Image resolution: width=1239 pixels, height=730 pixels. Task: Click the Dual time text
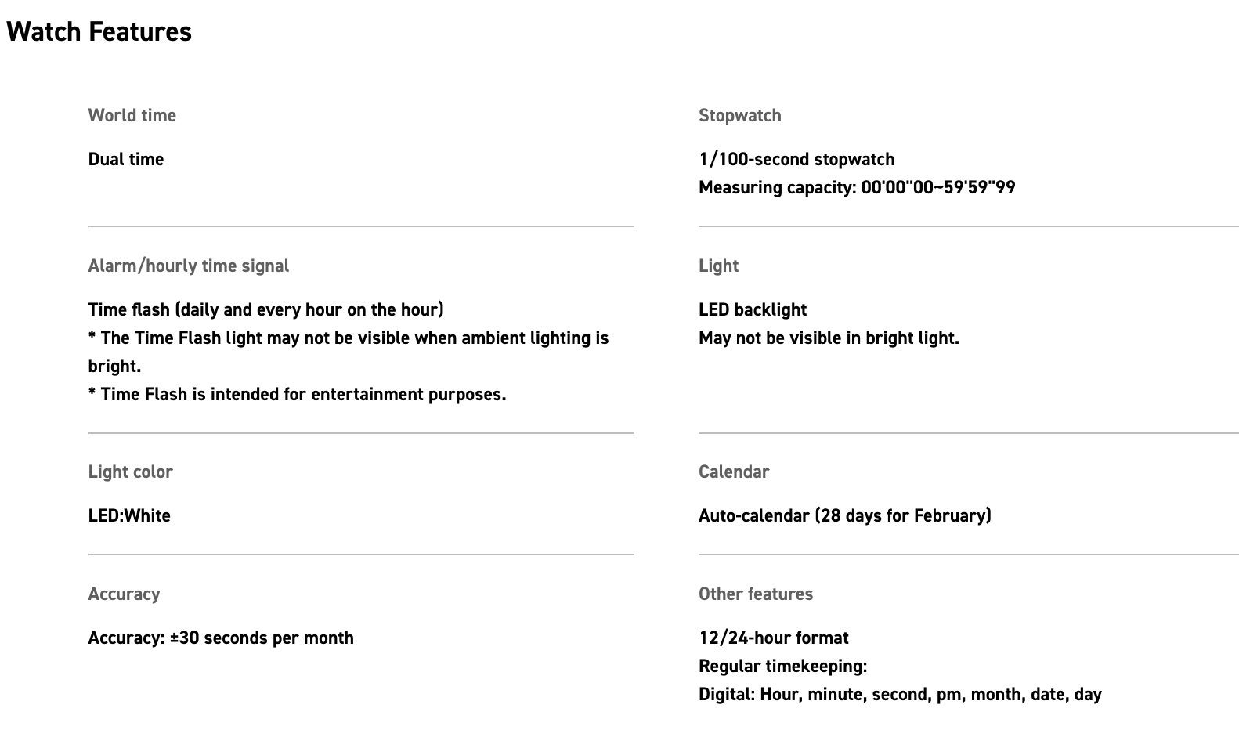(x=125, y=159)
